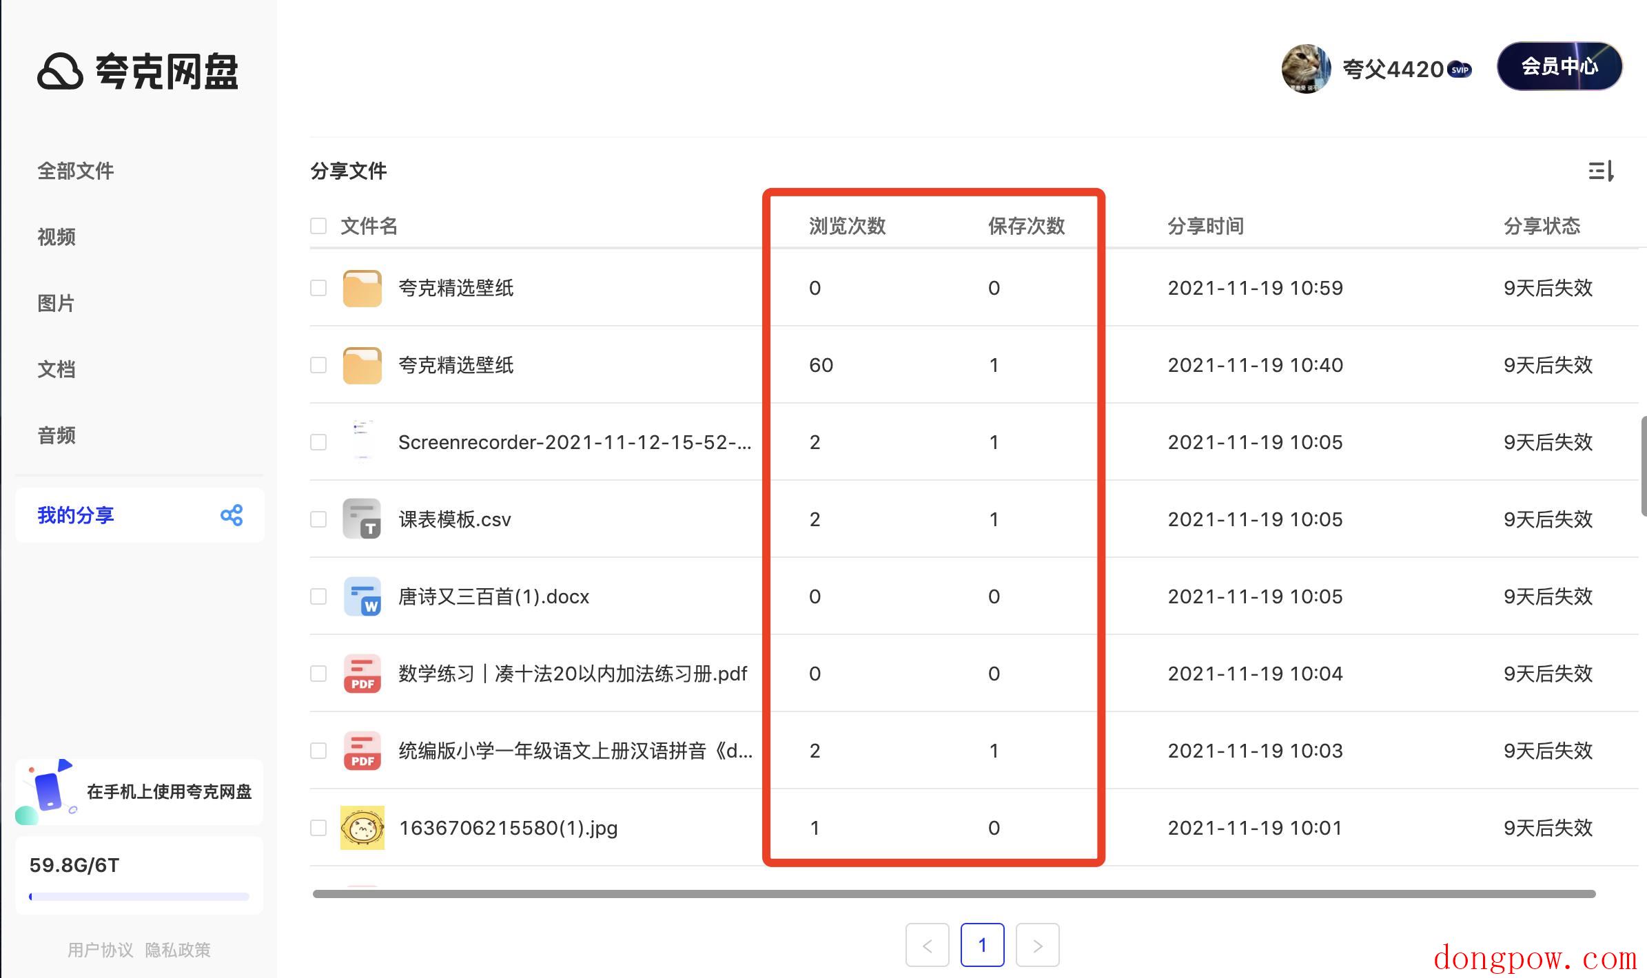
Task: Open 视频 category in sidebar
Action: pyautogui.click(x=57, y=237)
